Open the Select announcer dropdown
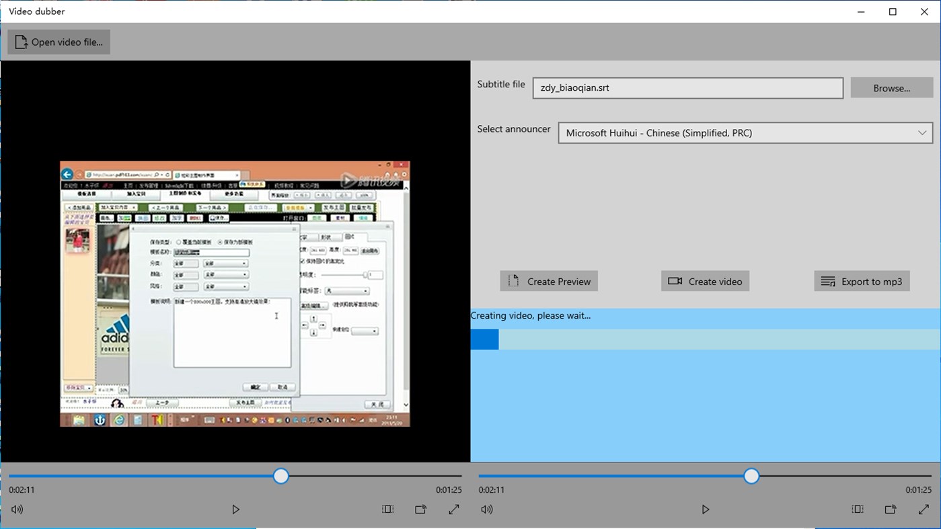This screenshot has height=529, width=941. 745,132
